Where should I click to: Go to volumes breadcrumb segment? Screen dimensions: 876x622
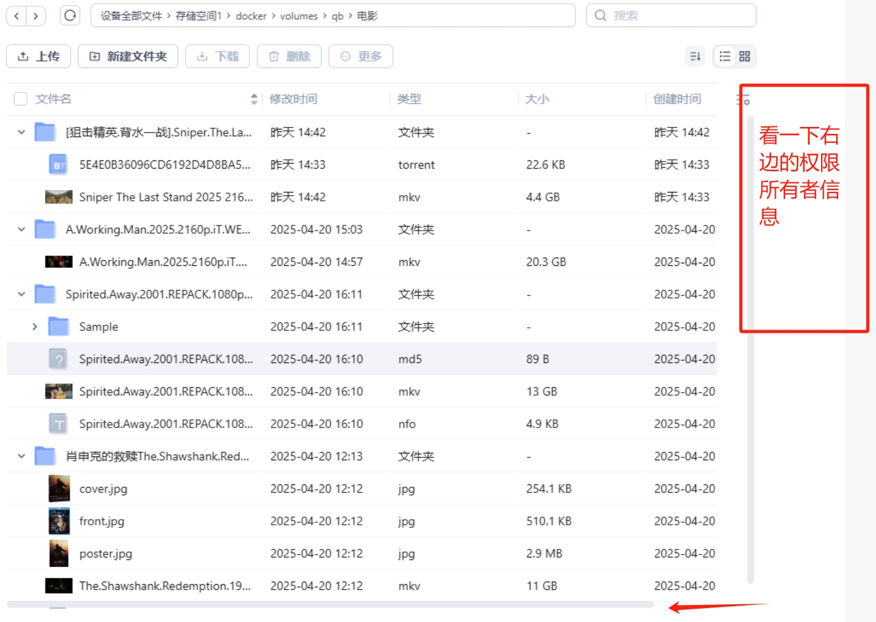tap(299, 16)
